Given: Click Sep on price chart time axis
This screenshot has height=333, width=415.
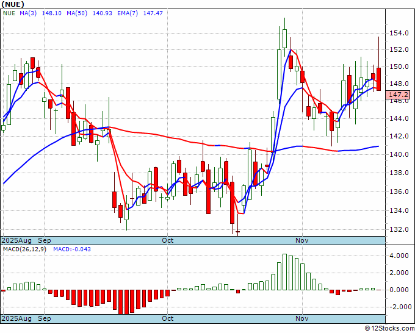Looking at the screenshot, I should pos(45,241).
